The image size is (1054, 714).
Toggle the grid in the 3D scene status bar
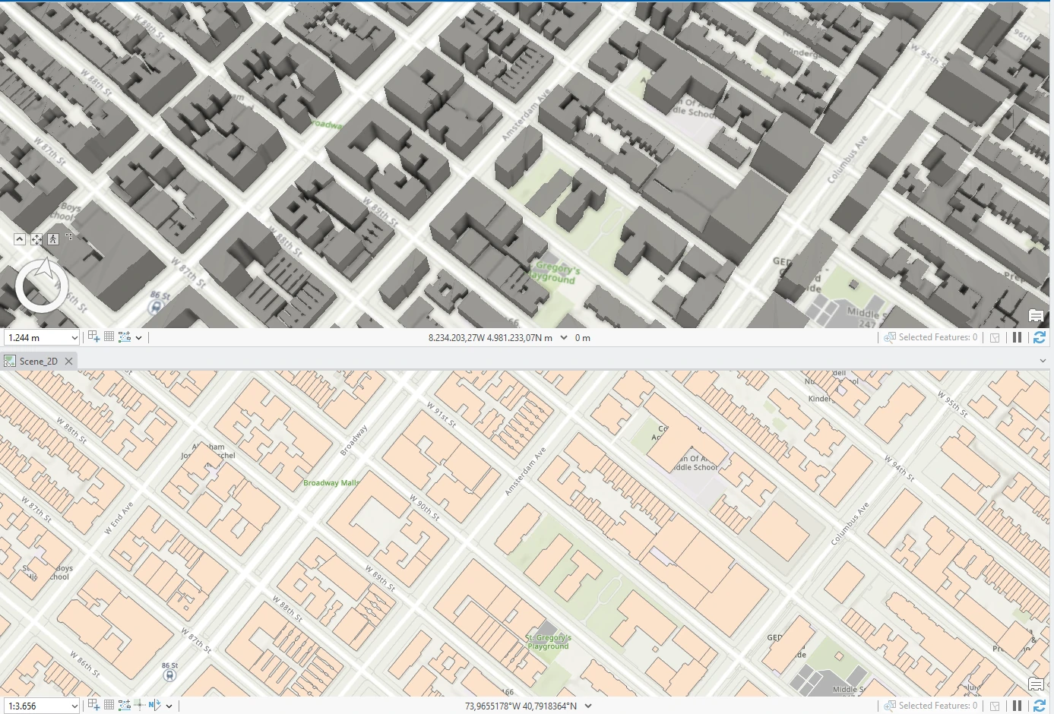[x=109, y=336]
